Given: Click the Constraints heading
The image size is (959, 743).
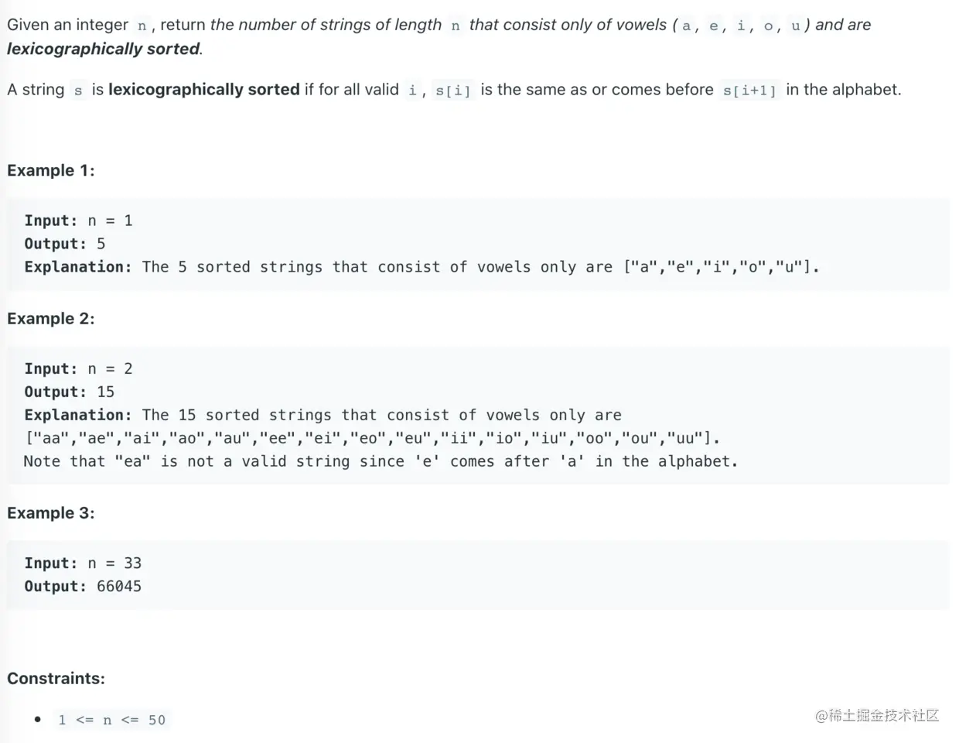Looking at the screenshot, I should 56,678.
